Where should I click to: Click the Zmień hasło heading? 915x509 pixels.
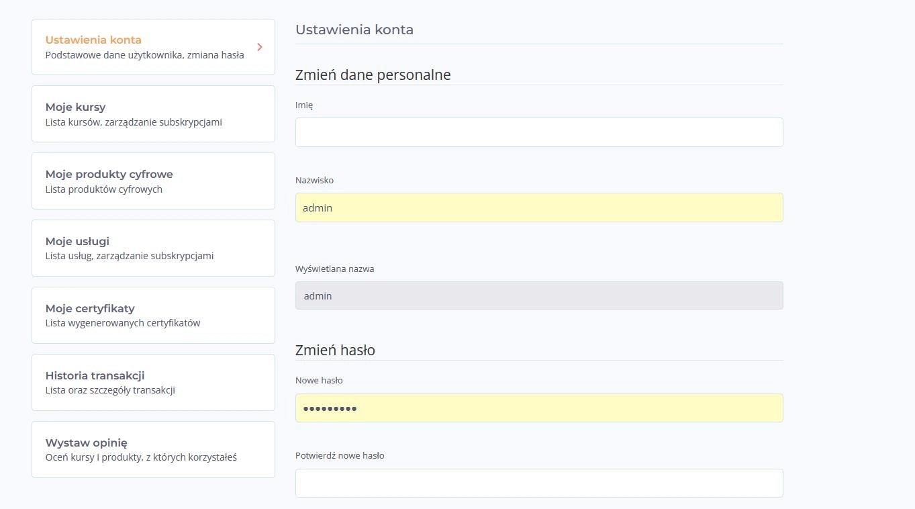point(335,350)
